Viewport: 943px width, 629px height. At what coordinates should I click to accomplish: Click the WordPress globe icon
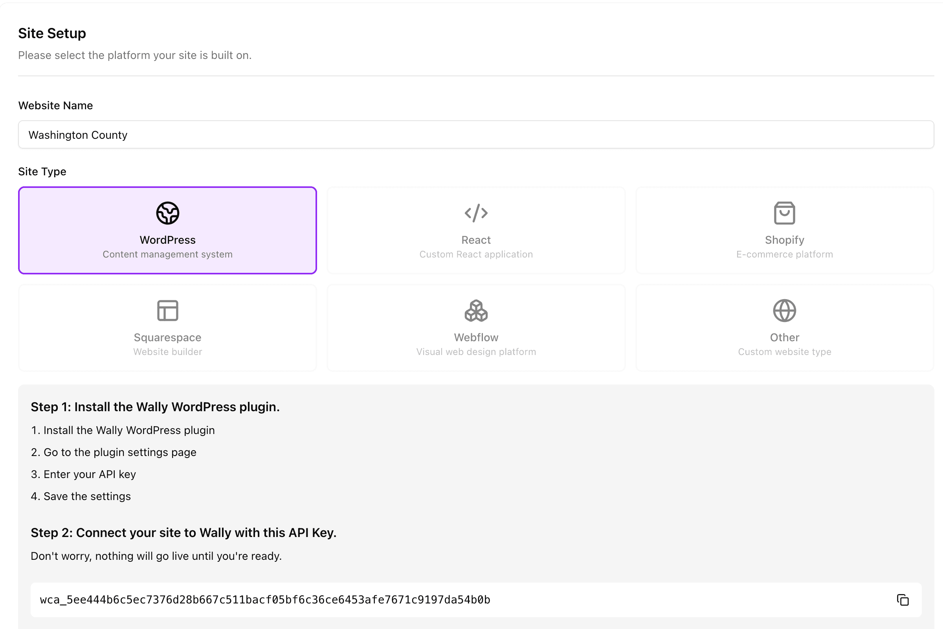click(168, 213)
